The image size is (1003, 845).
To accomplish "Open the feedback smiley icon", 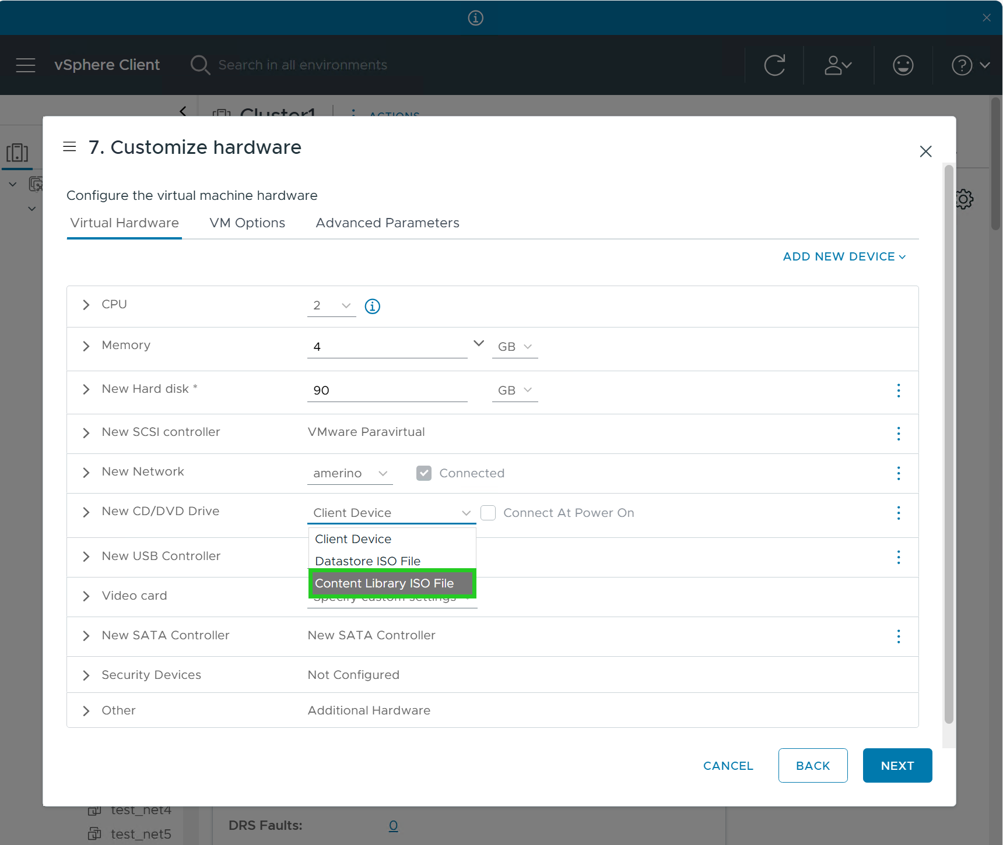I will click(903, 65).
